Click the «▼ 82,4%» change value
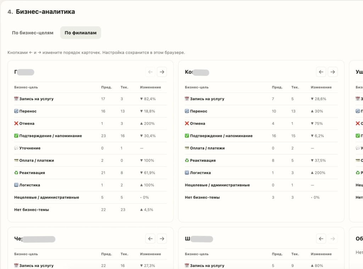Image resolution: width=363 pixels, height=269 pixels. 148,99
